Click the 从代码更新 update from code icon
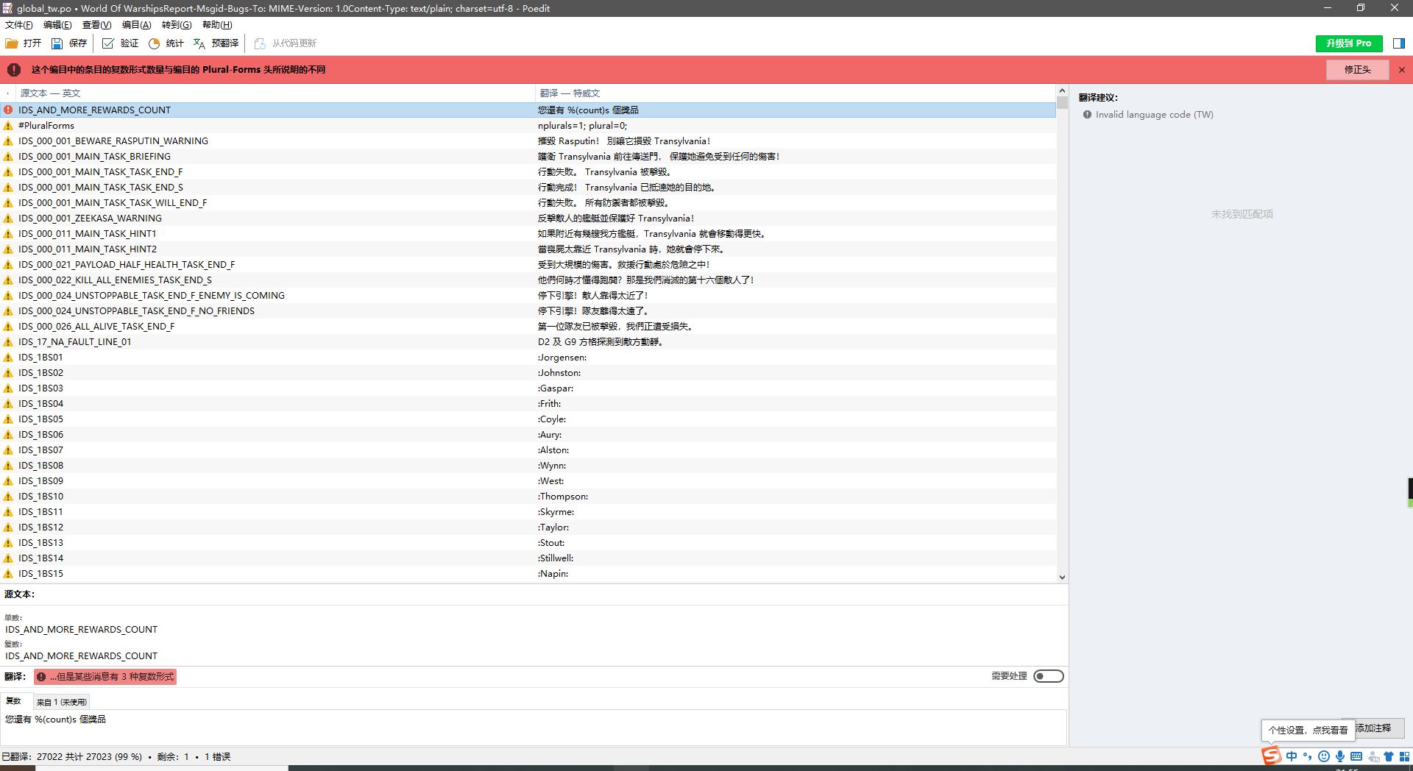1413x771 pixels. 260,43
